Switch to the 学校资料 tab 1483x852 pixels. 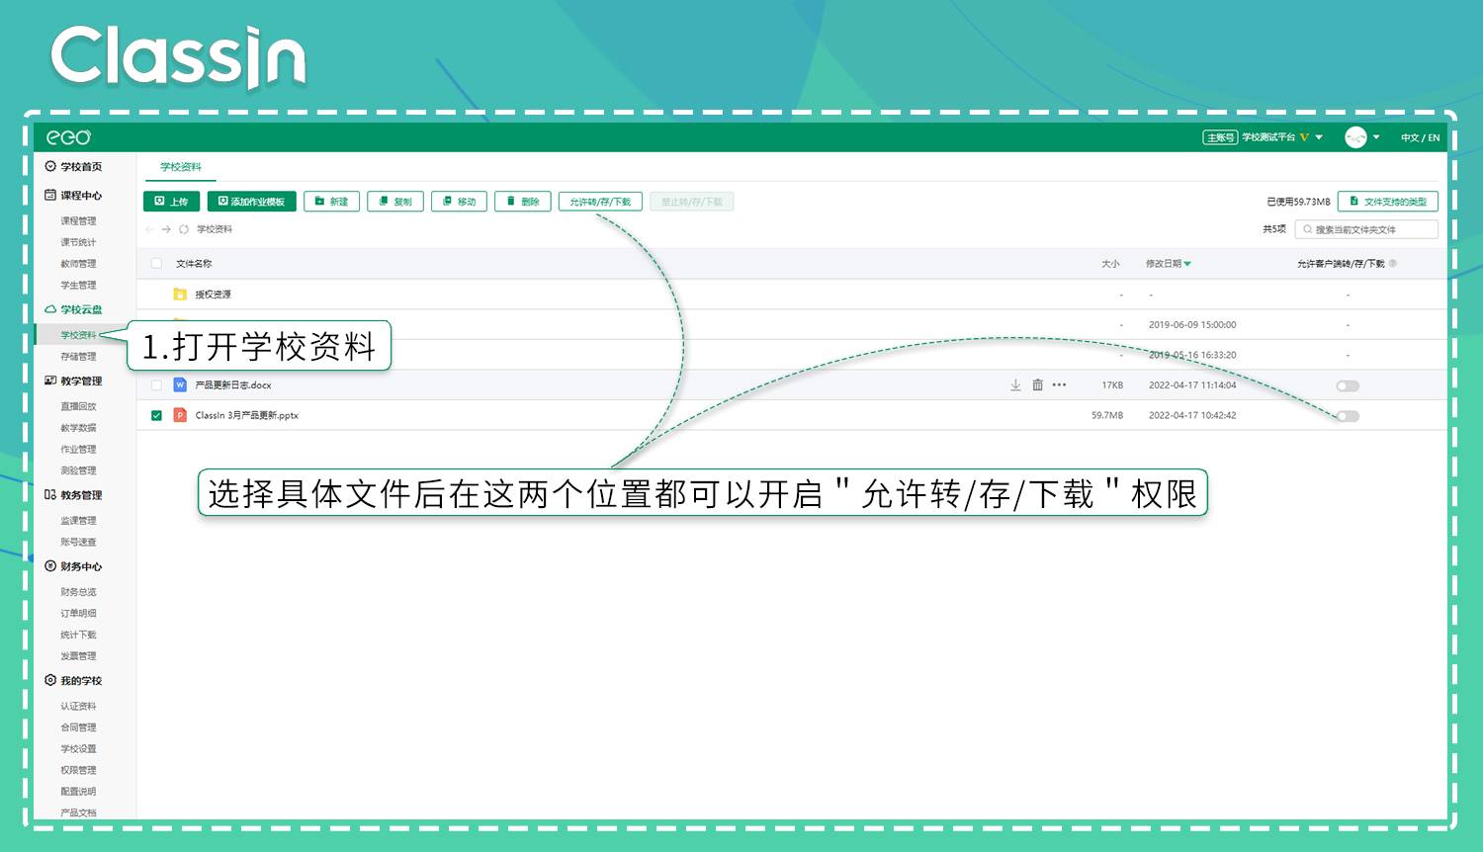tap(181, 167)
